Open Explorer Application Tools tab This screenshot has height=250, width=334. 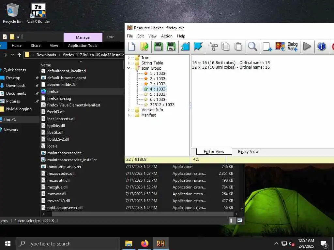point(83,46)
